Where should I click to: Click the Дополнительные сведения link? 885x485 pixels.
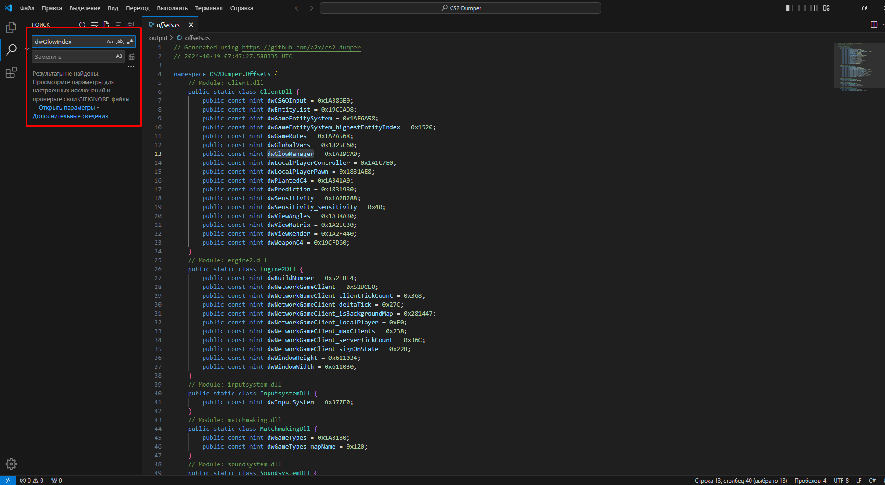pos(70,116)
